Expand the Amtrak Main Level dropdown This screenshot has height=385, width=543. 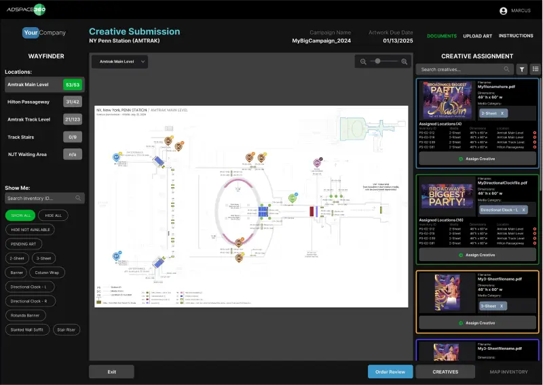pyautogui.click(x=119, y=62)
